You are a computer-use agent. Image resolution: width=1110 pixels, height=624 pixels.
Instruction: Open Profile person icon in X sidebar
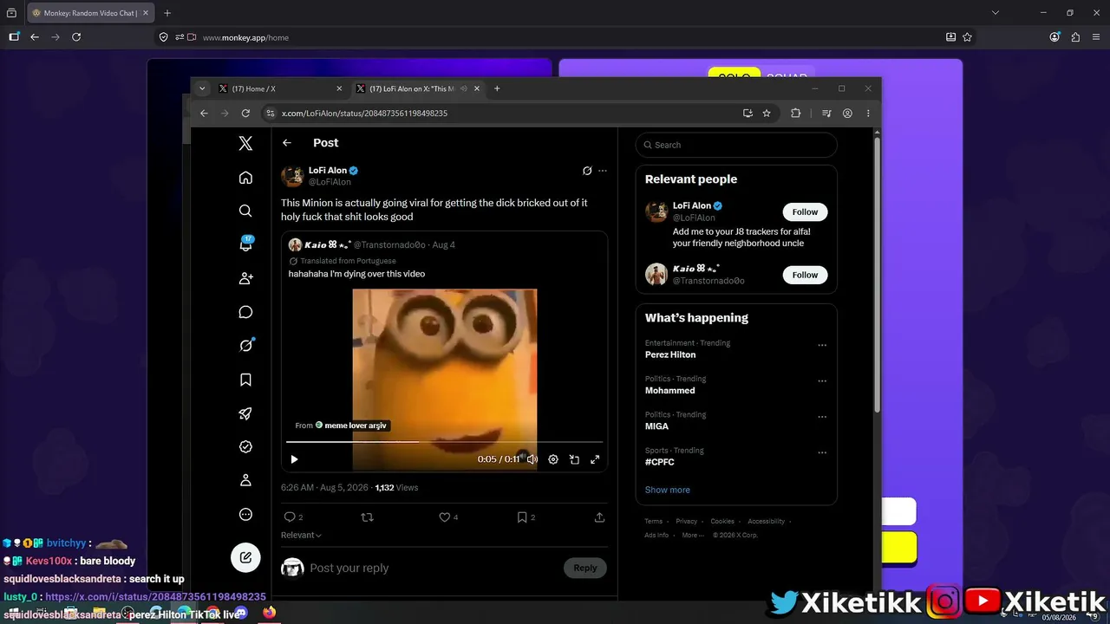245,480
